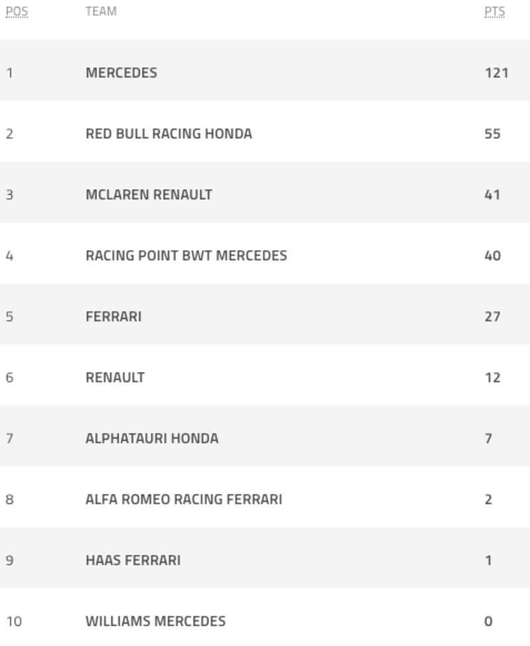
Task: Select the Mercedes team name
Action: (121, 73)
